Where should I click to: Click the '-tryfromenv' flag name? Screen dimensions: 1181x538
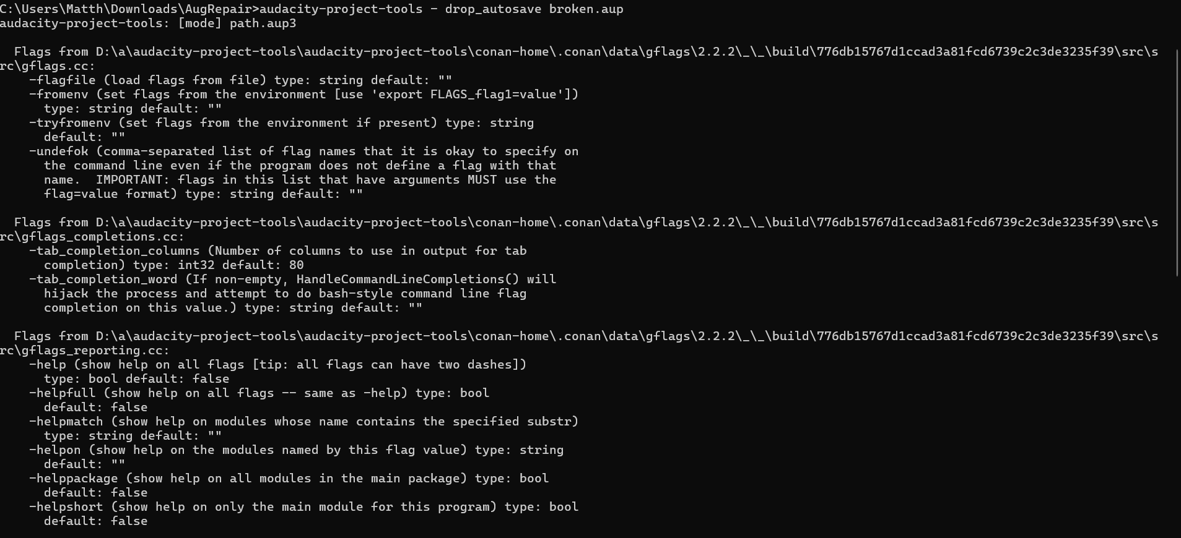click(x=69, y=123)
